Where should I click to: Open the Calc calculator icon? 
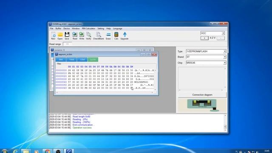click(116, 36)
